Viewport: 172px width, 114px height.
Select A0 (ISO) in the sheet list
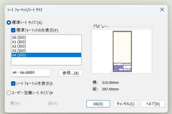pos(46,38)
